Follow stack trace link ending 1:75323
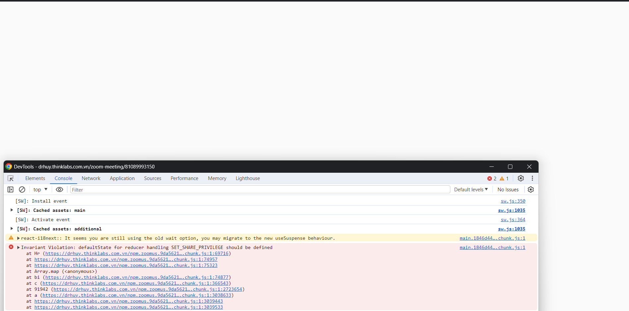 point(126,265)
